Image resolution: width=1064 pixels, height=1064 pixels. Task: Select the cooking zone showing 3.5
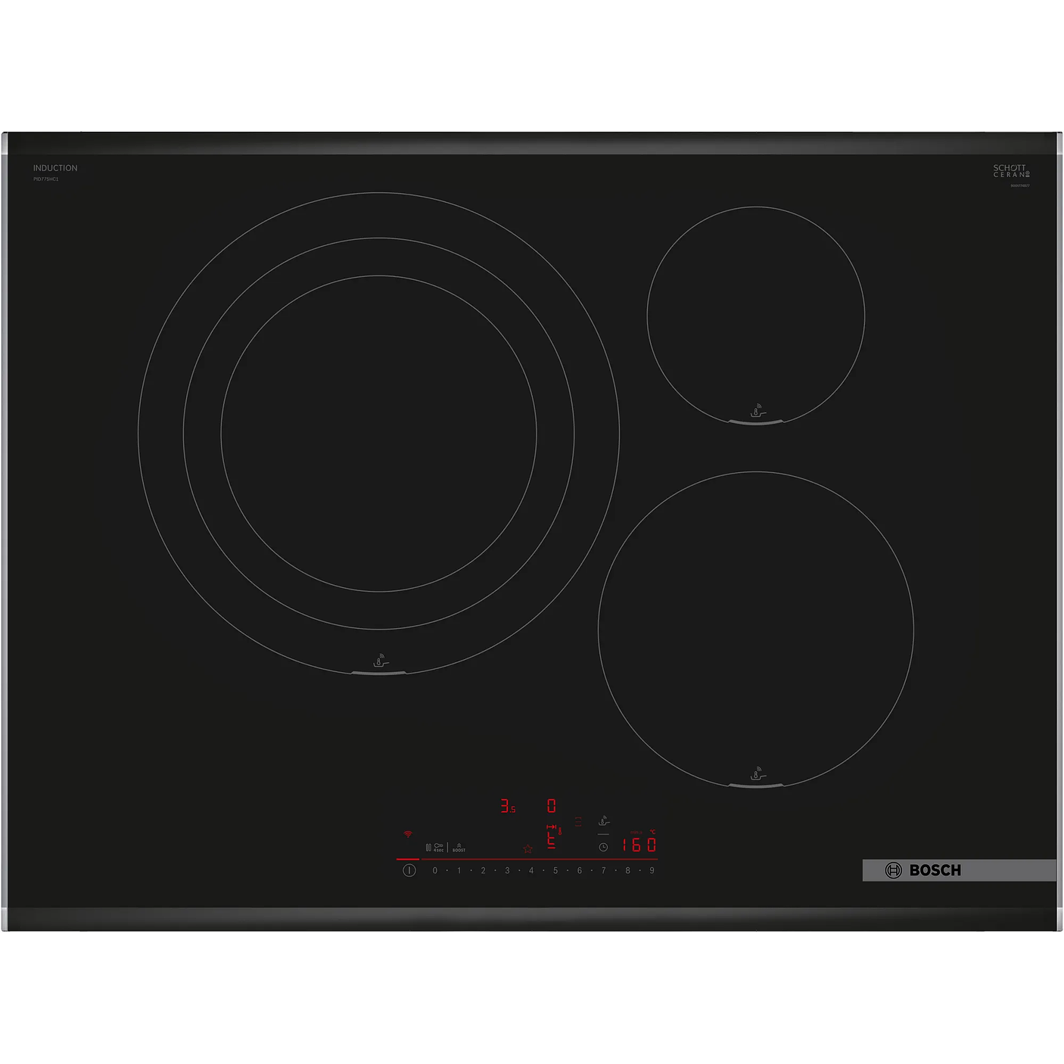tap(507, 807)
